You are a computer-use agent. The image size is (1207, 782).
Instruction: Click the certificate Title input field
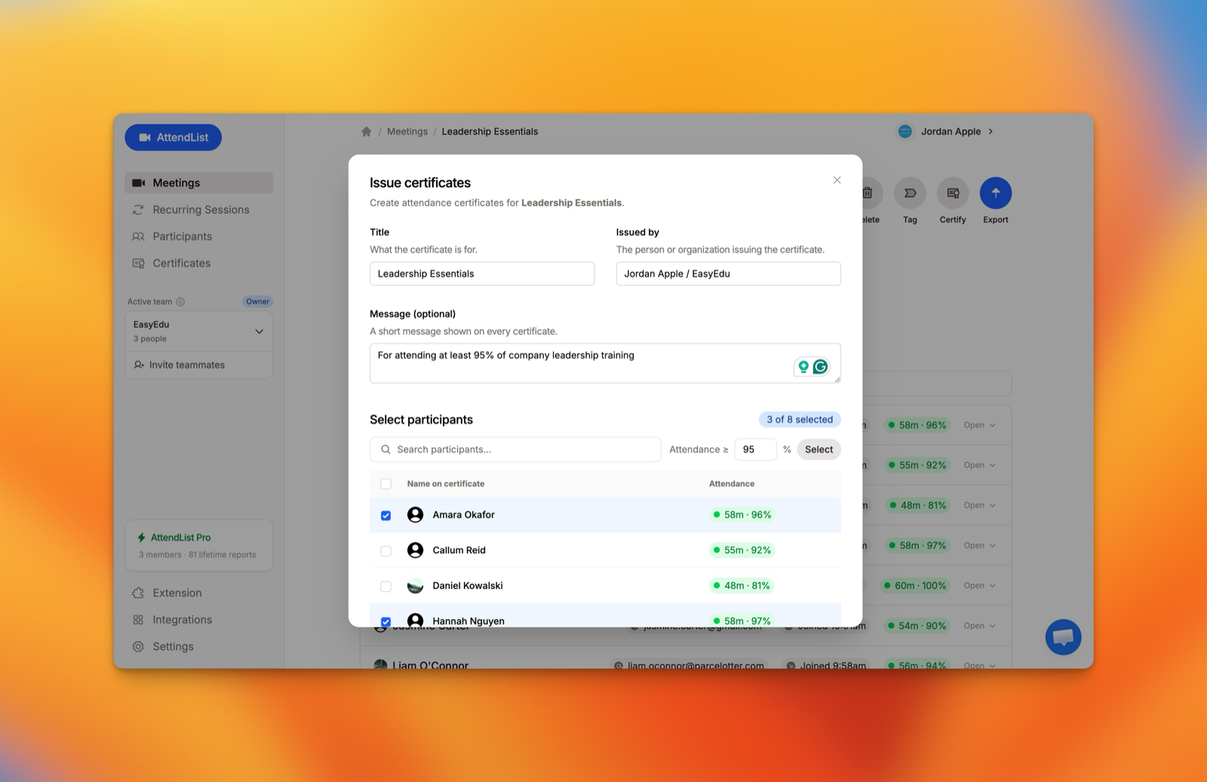[482, 274]
